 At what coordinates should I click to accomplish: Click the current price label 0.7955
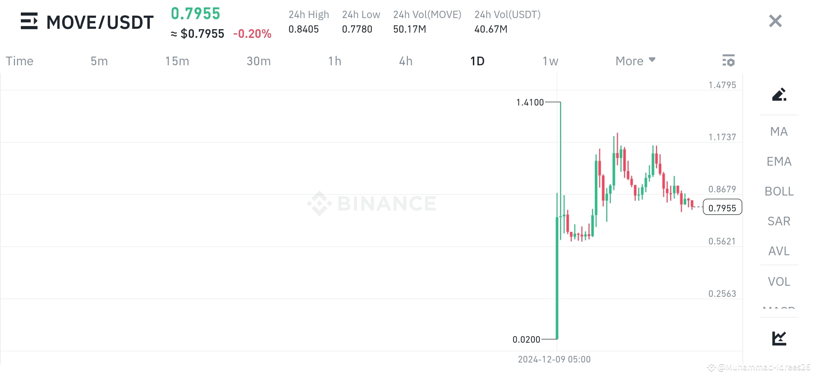tap(722, 207)
